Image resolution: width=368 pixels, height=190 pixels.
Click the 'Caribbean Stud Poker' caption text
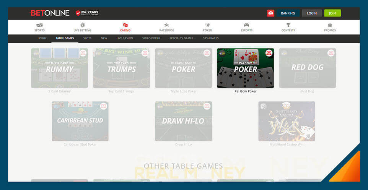pos(80,145)
